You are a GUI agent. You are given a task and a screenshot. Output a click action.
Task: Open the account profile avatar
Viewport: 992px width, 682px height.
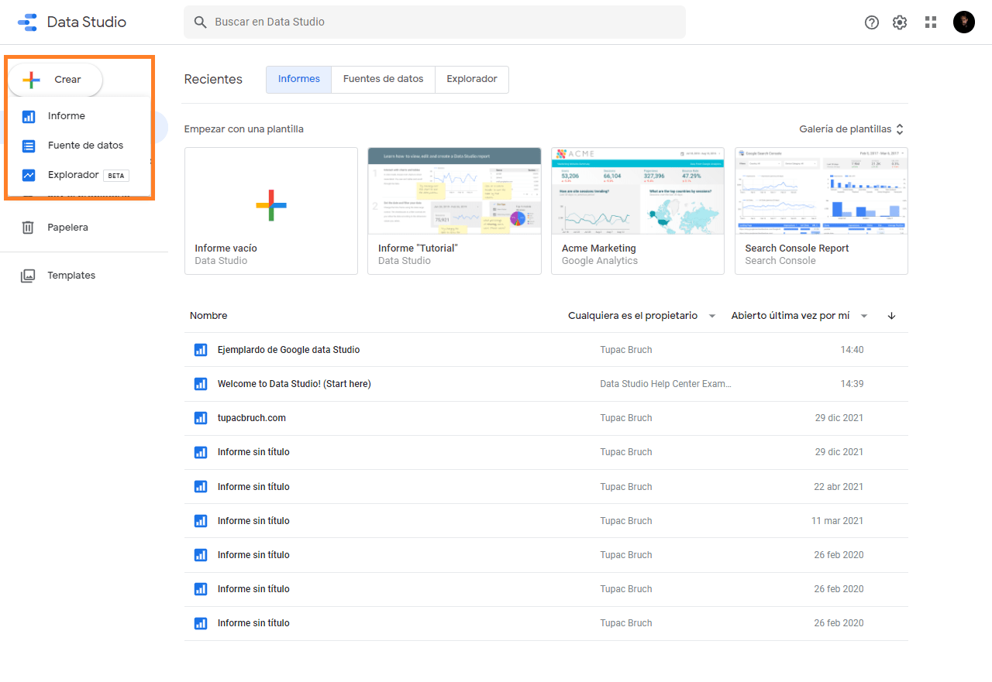click(964, 22)
